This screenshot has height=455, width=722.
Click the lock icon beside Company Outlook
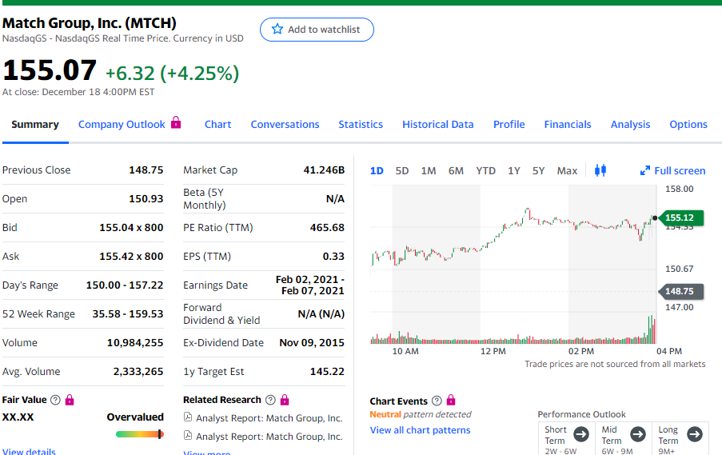177,123
